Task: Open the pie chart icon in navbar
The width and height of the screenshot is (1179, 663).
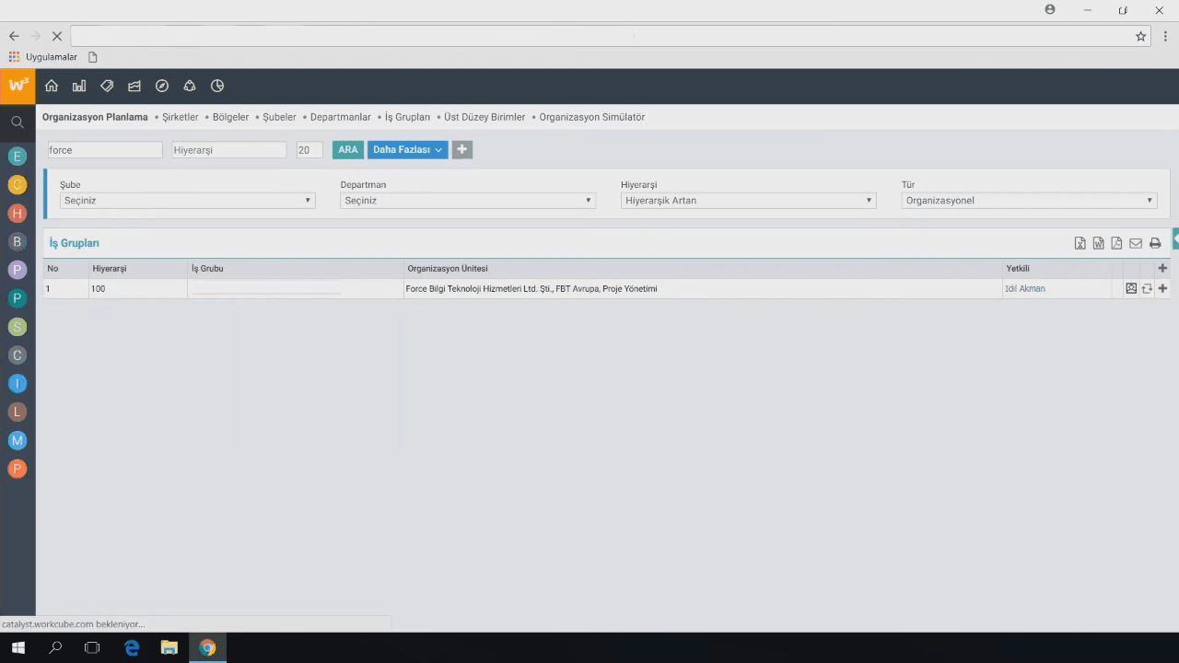Action: coord(217,86)
